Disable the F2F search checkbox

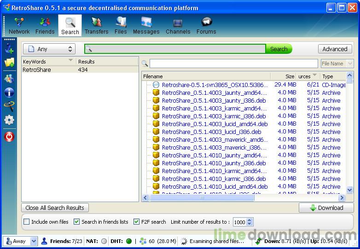[137, 222]
